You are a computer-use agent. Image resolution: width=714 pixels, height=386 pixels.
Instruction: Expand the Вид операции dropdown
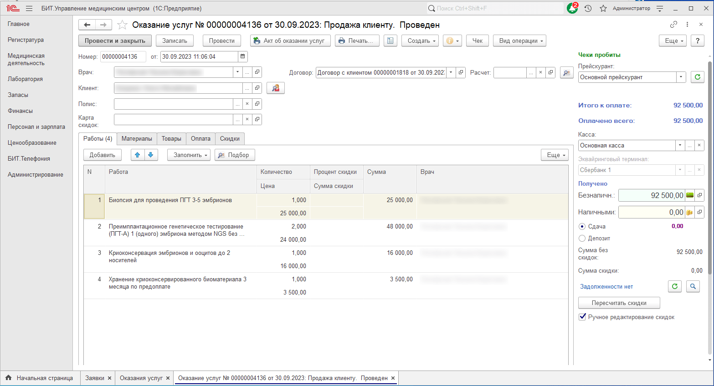click(520, 41)
